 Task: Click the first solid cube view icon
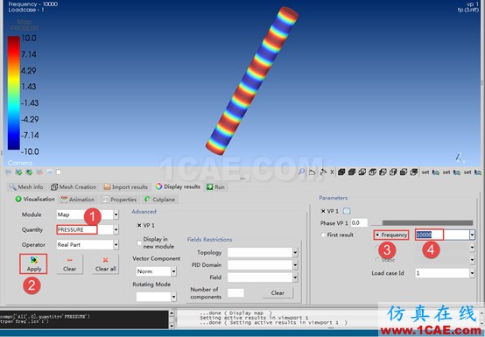341,172
